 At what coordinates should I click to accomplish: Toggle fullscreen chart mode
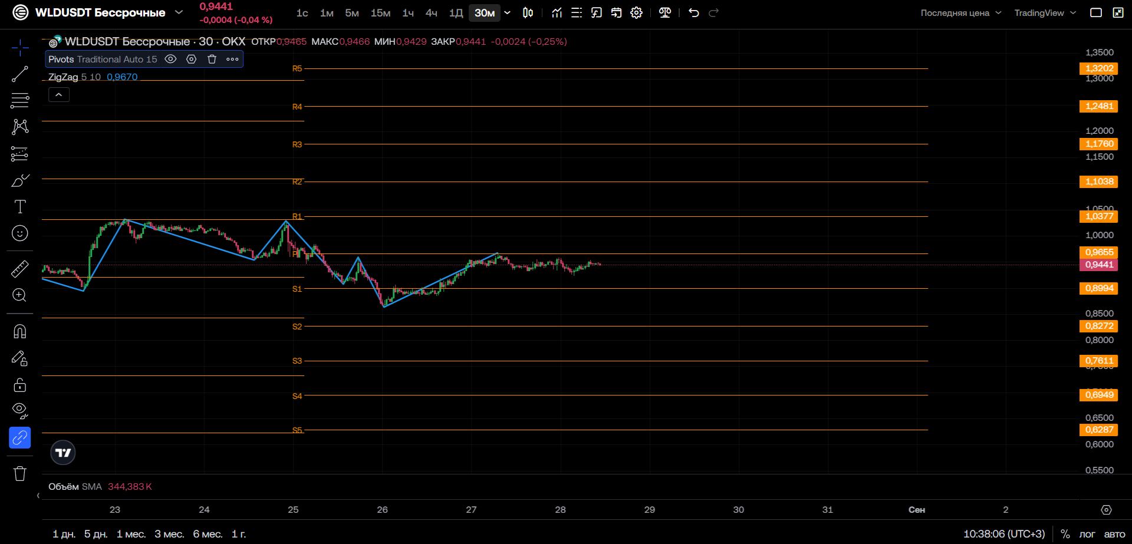click(1118, 13)
